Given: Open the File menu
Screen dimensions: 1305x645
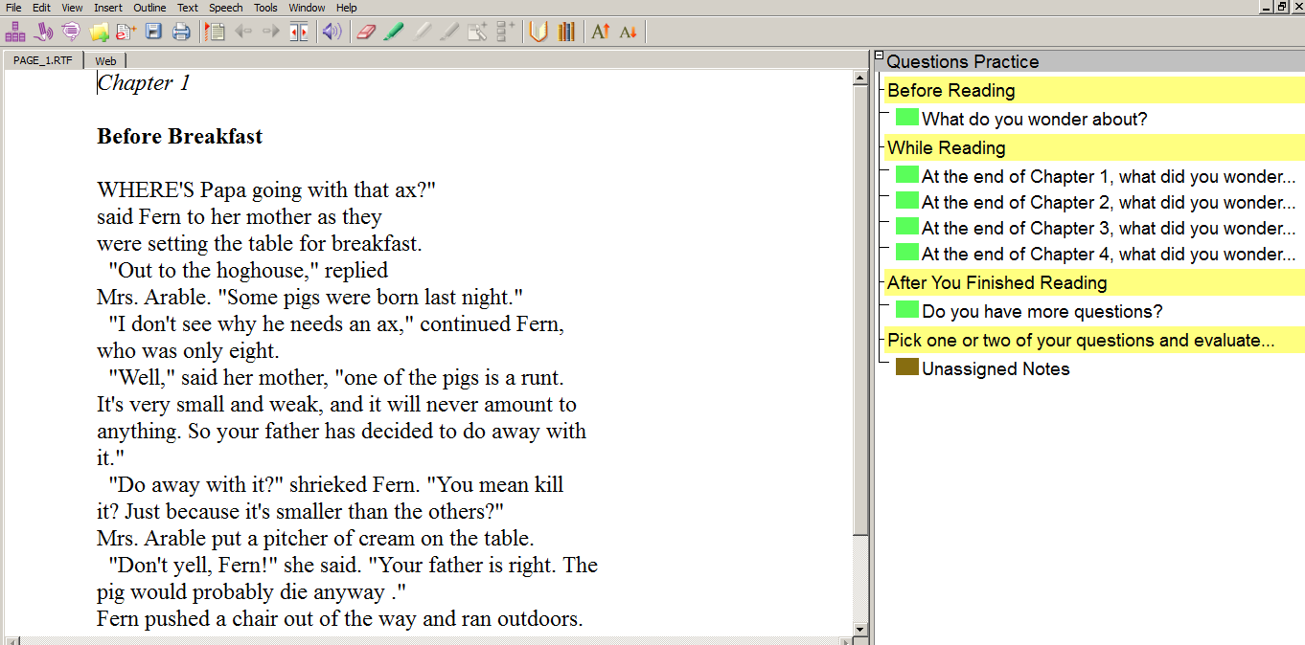Looking at the screenshot, I should [13, 8].
